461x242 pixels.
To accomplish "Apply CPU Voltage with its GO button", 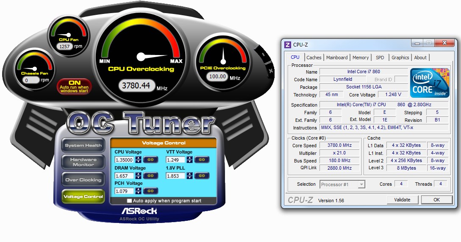I will point(150,160).
